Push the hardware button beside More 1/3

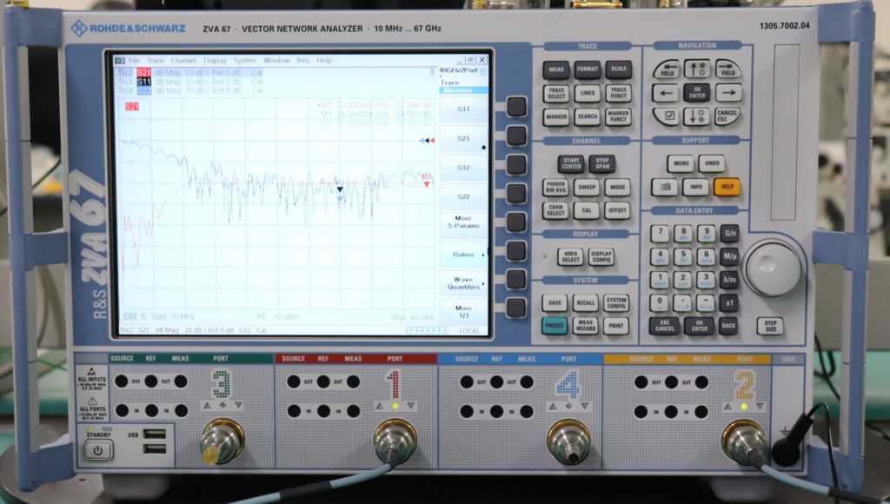[x=516, y=308]
